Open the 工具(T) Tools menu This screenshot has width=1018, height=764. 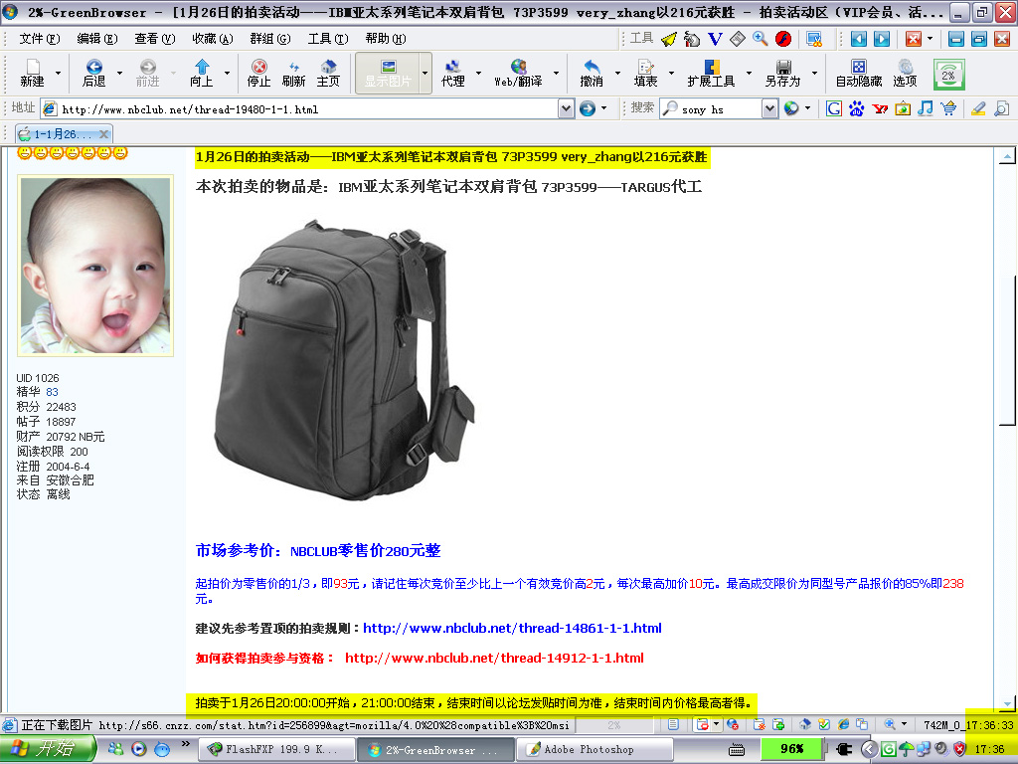tap(327, 39)
